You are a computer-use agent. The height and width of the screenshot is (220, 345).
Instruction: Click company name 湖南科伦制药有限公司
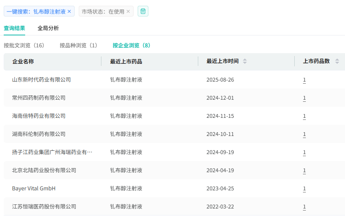click(x=39, y=134)
